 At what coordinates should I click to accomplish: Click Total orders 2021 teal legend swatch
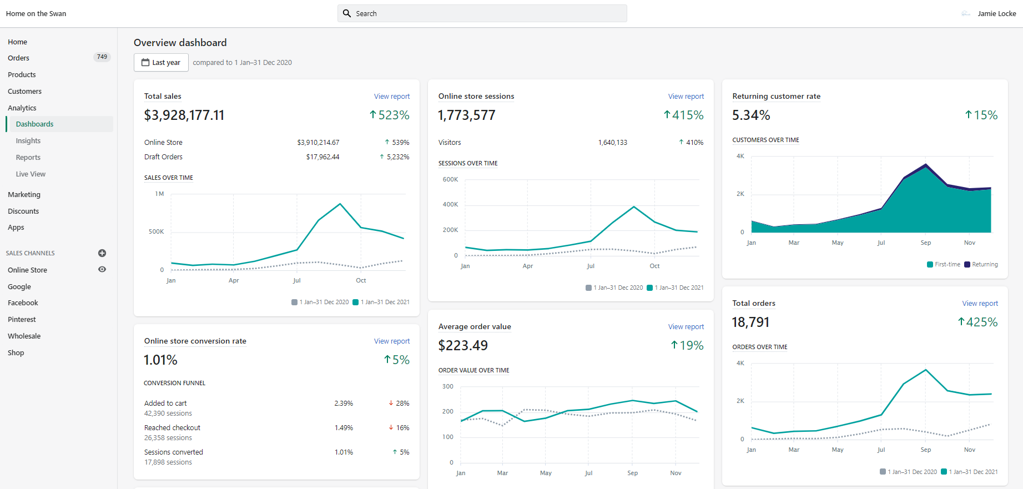point(944,472)
